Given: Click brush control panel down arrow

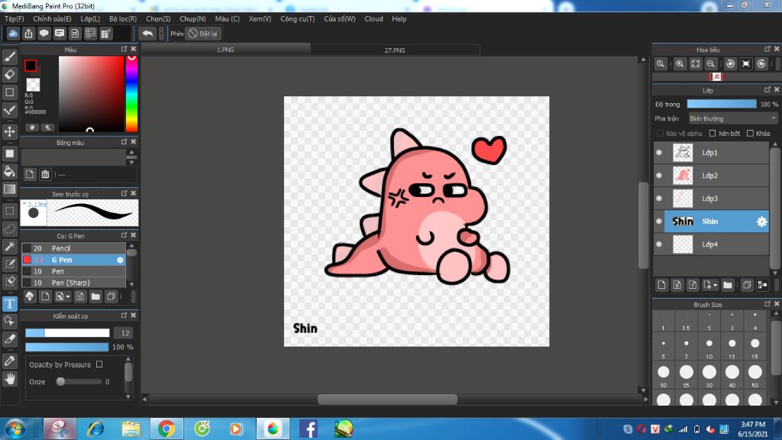Looking at the screenshot, I should (128, 396).
